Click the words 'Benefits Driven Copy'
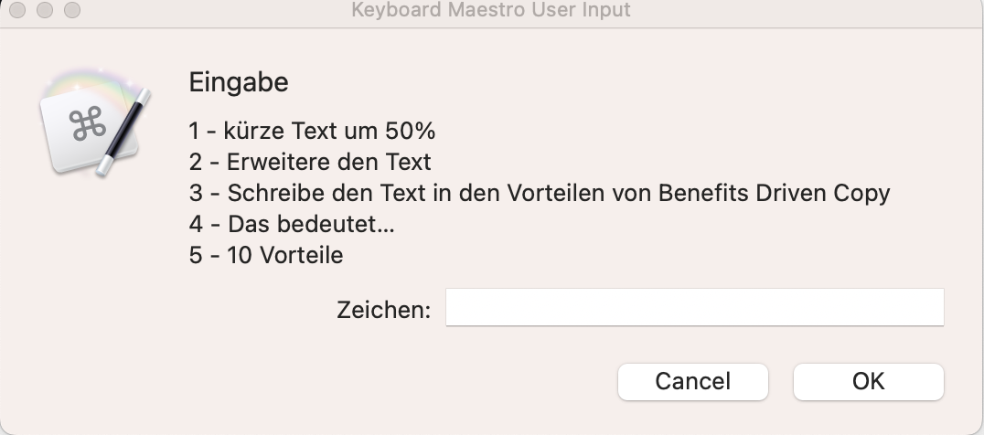This screenshot has height=435, width=984. (775, 193)
